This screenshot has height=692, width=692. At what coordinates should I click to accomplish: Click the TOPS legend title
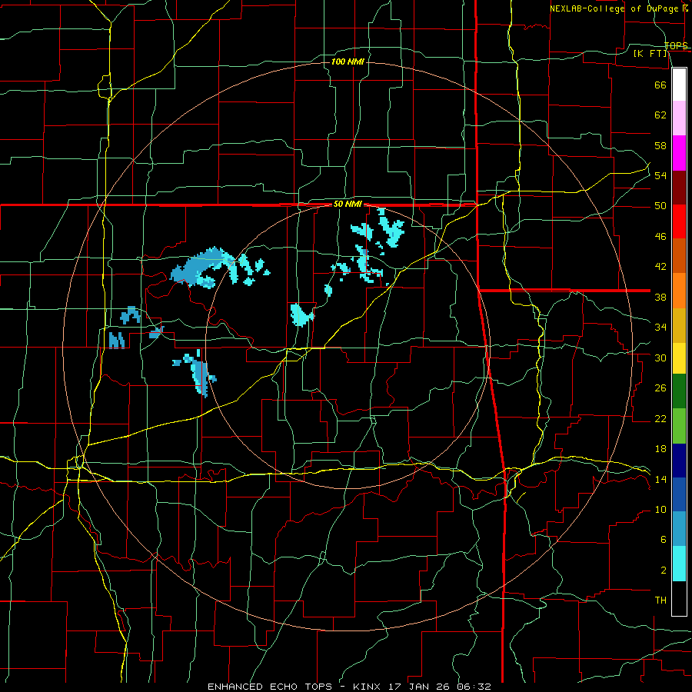[676, 46]
